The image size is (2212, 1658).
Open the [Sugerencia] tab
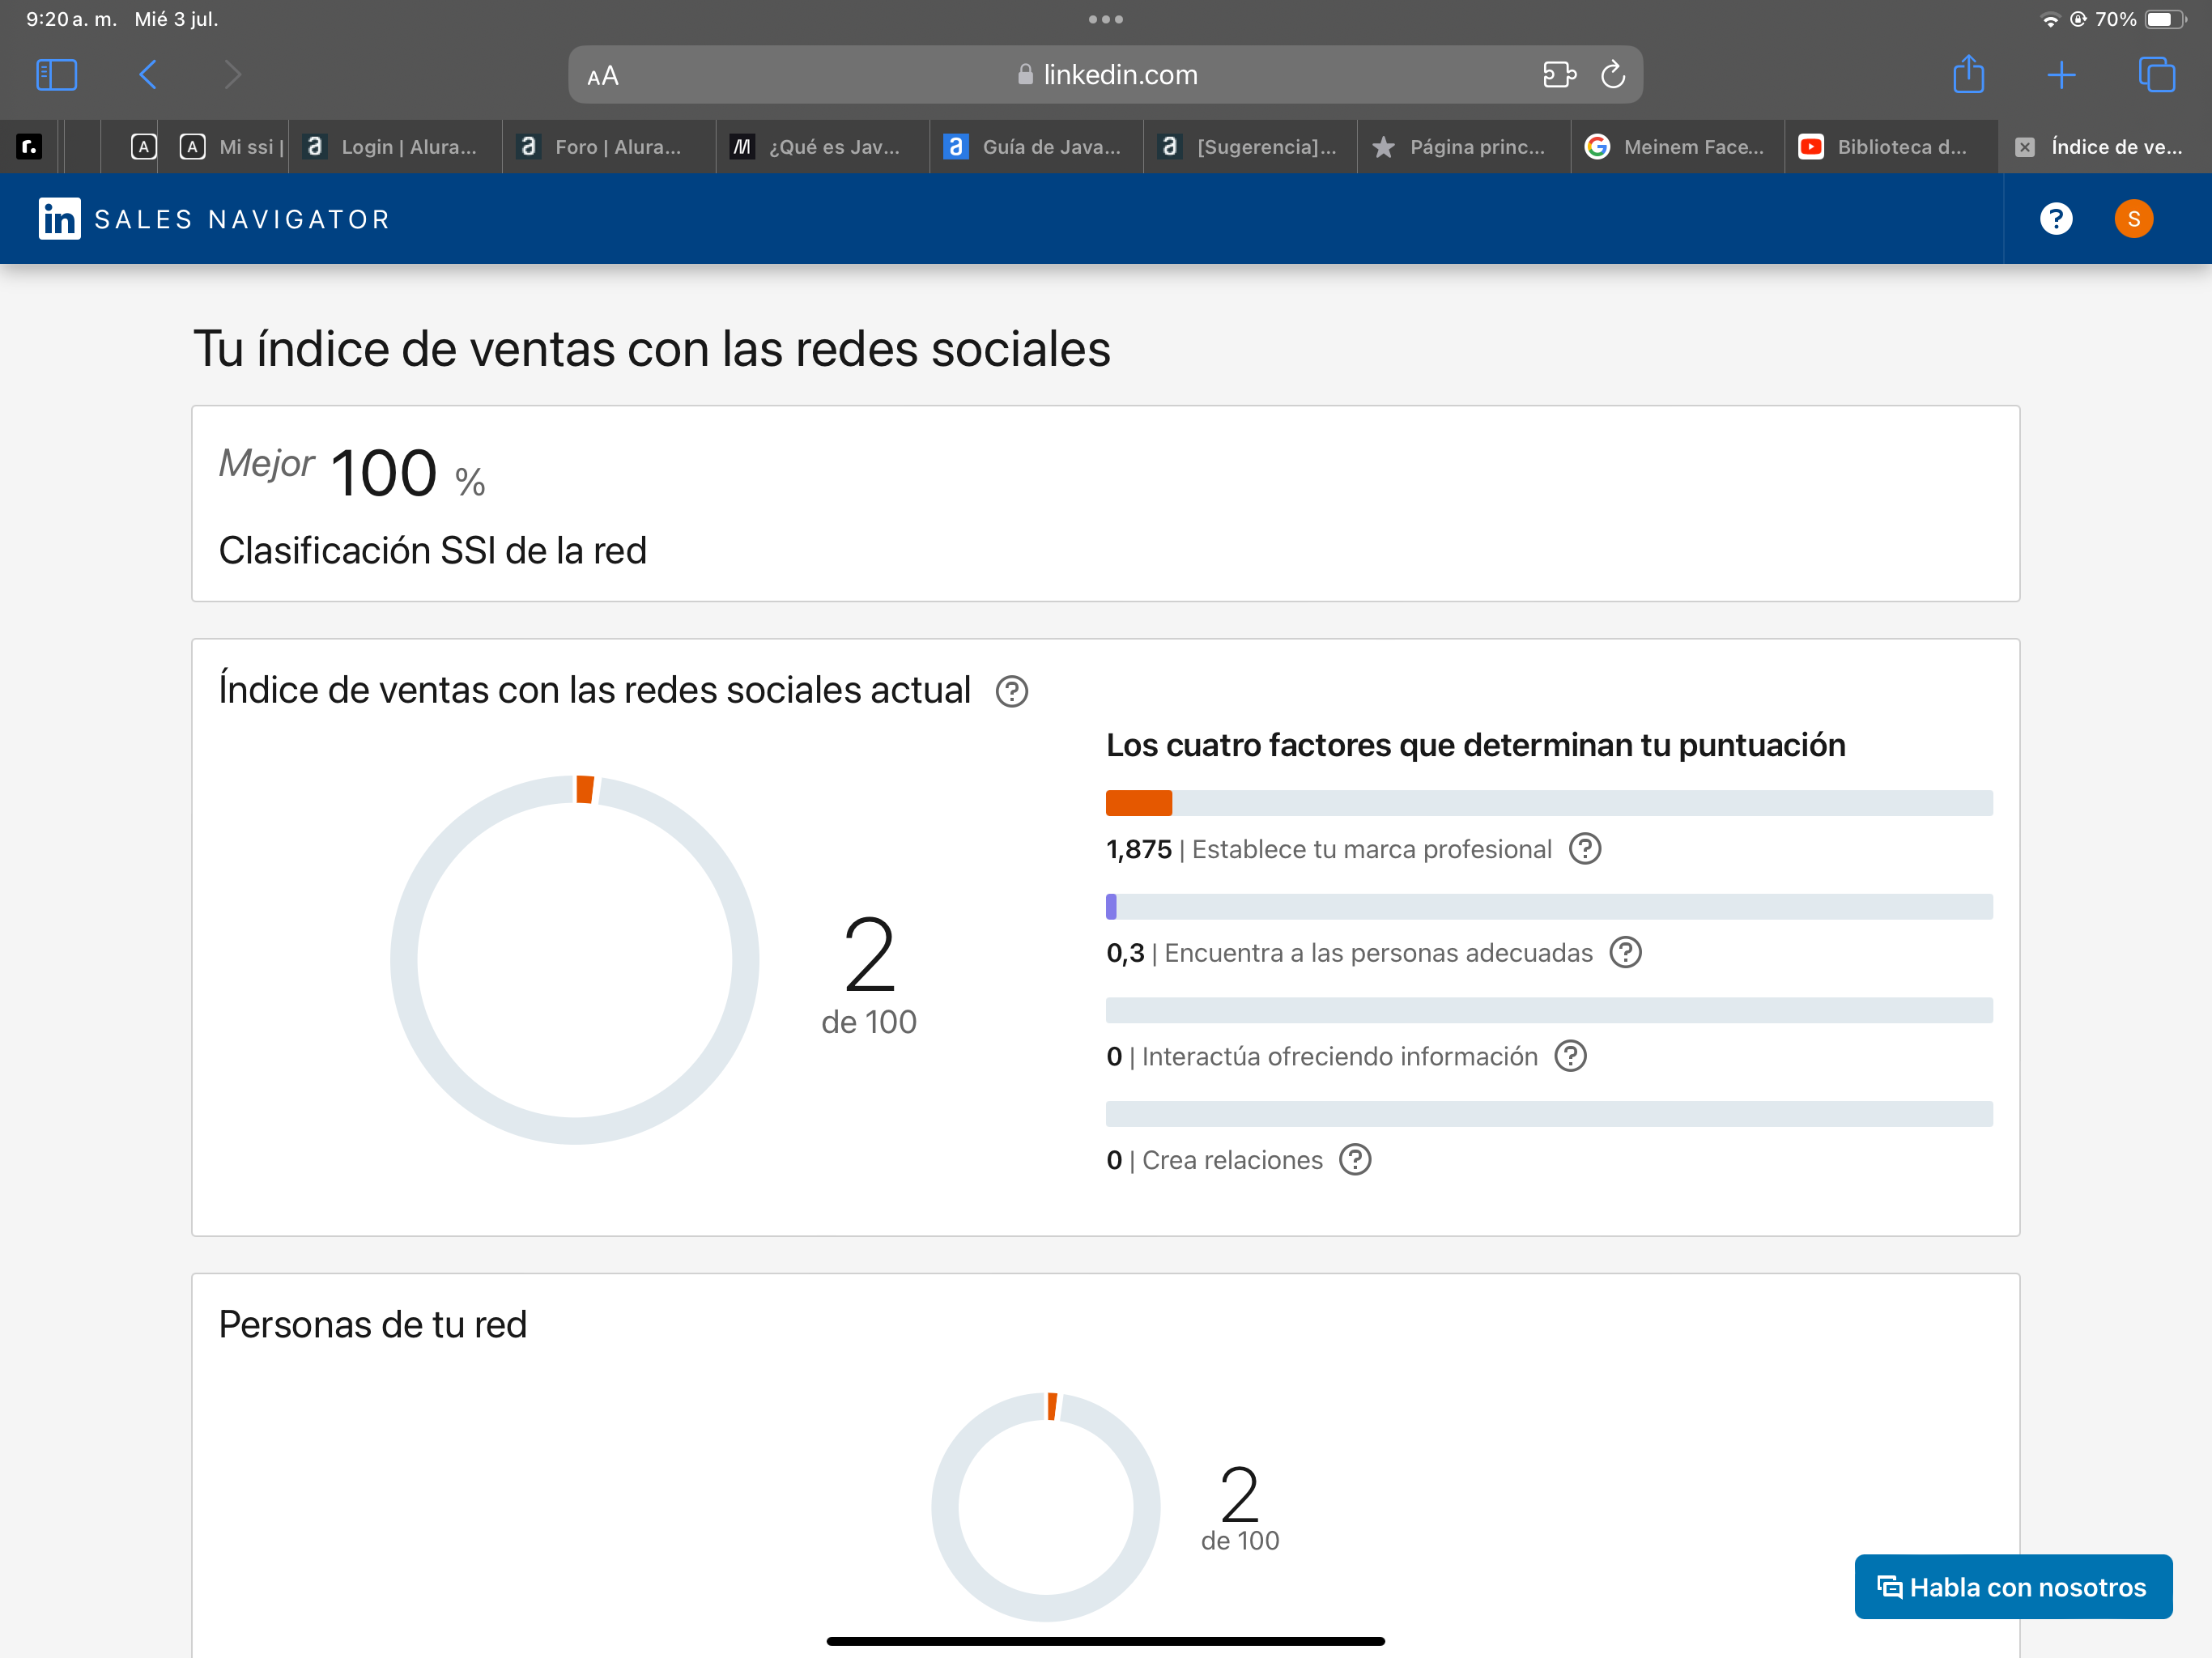coord(1251,147)
